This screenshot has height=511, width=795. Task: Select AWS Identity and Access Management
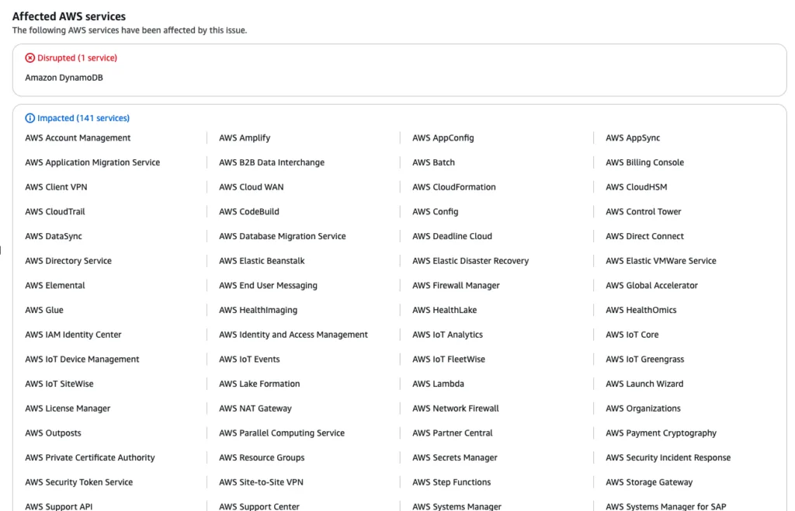(x=293, y=335)
